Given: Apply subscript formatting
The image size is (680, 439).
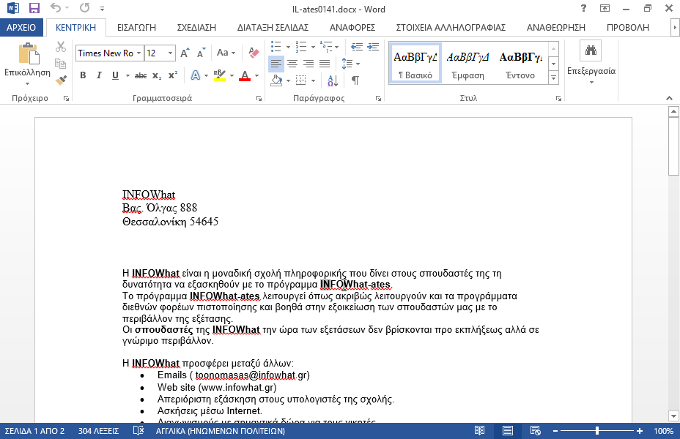Looking at the screenshot, I should click(x=157, y=76).
